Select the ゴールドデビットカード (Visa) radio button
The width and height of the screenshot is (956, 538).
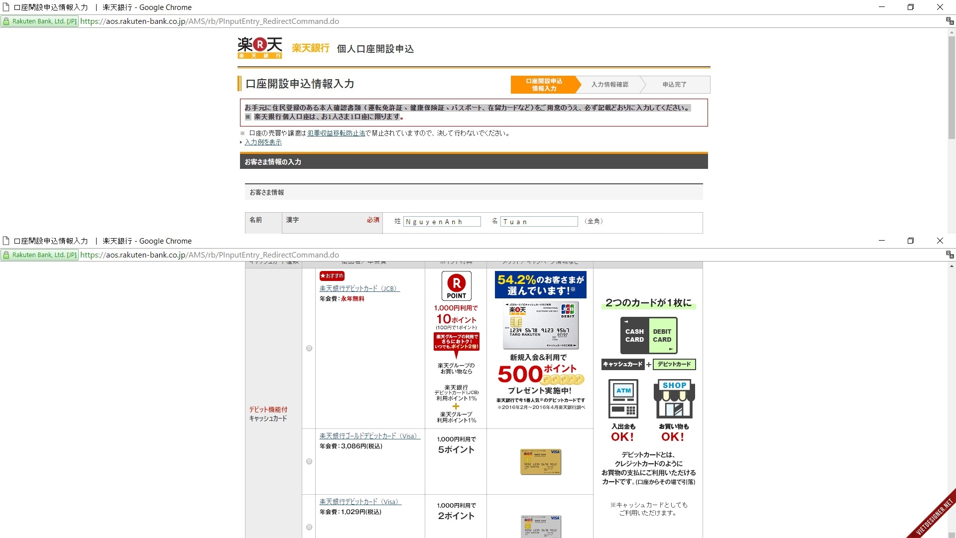click(x=309, y=461)
